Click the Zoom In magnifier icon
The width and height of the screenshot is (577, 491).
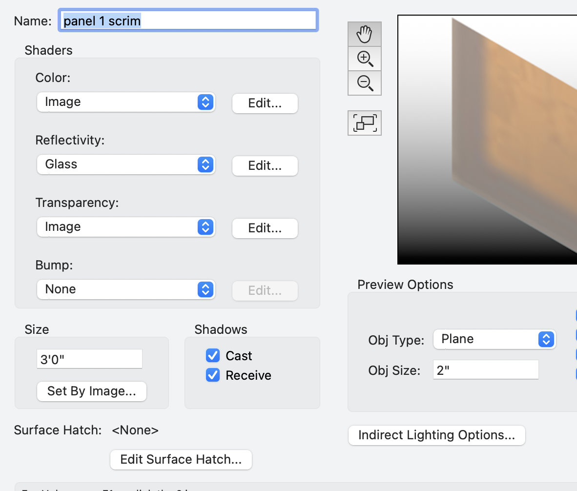point(364,59)
